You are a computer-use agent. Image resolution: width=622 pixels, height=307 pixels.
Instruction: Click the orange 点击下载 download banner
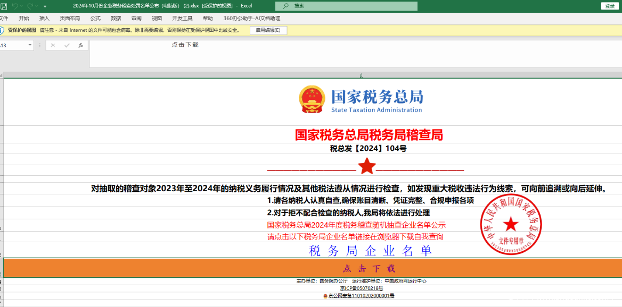coord(313,268)
